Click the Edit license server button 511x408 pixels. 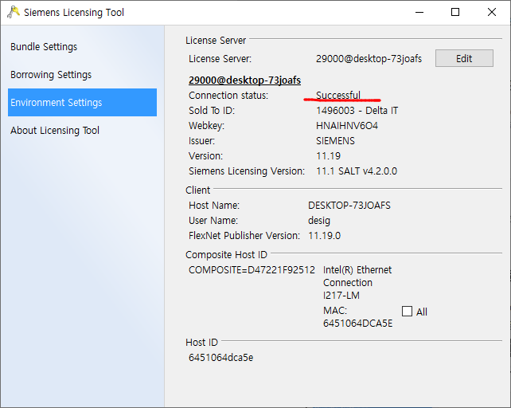click(464, 58)
